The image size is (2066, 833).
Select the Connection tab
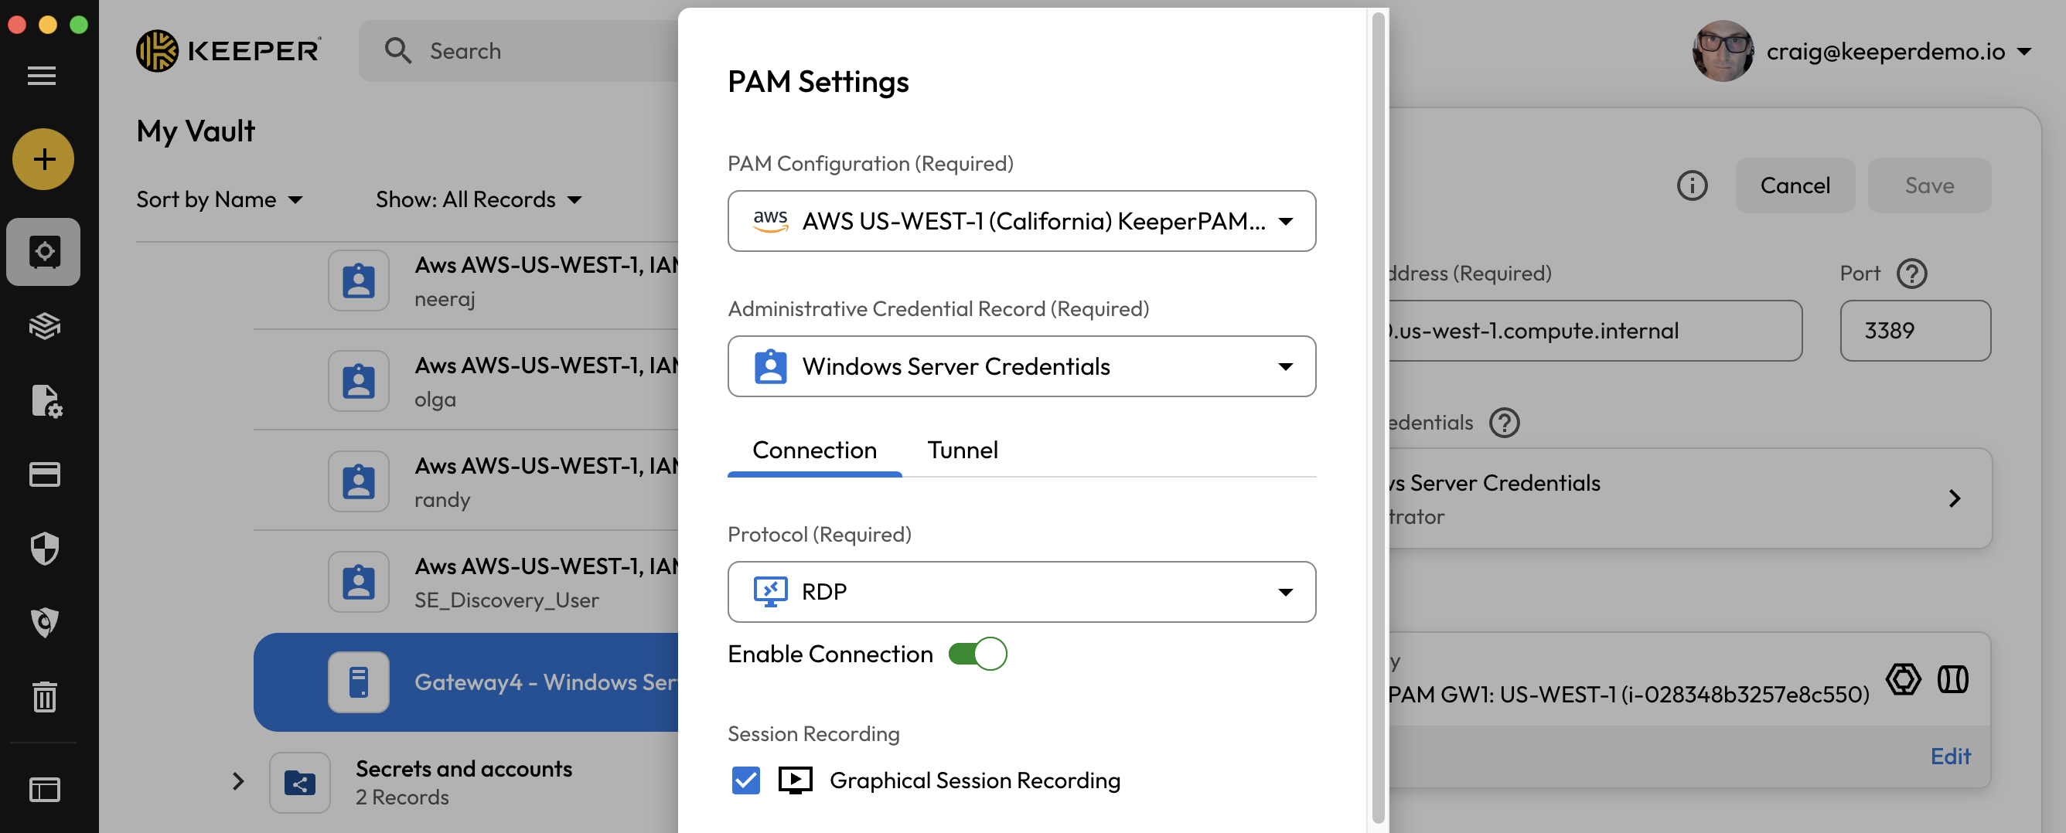tap(814, 450)
